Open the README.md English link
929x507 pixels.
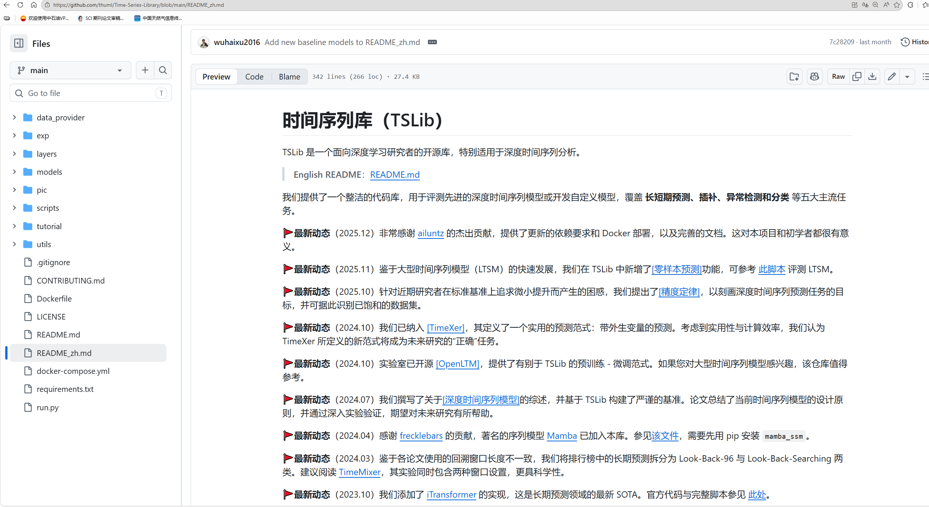394,175
